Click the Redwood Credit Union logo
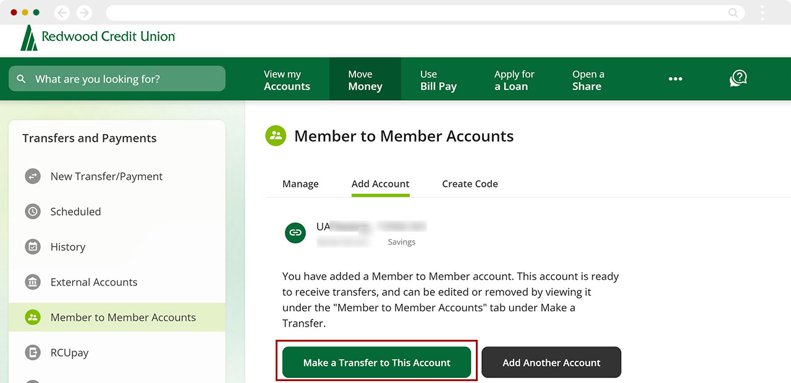The width and height of the screenshot is (791, 383). [x=98, y=38]
